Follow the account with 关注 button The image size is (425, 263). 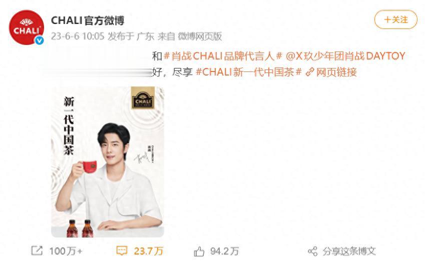coord(396,19)
